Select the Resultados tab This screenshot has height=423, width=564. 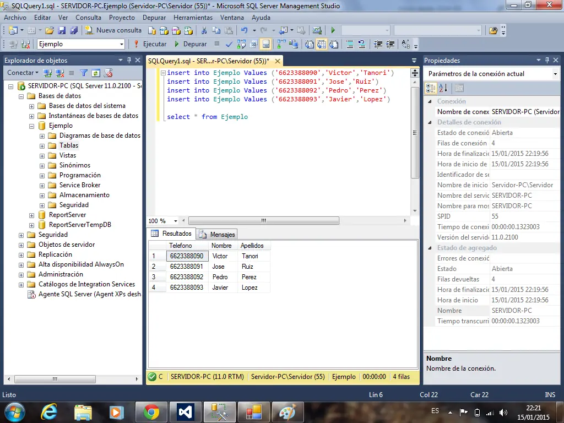pos(172,234)
